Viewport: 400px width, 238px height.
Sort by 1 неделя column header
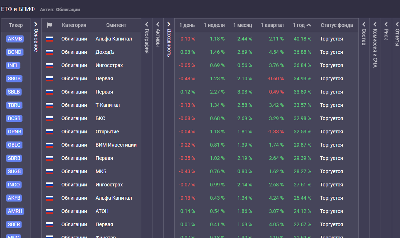coord(214,25)
